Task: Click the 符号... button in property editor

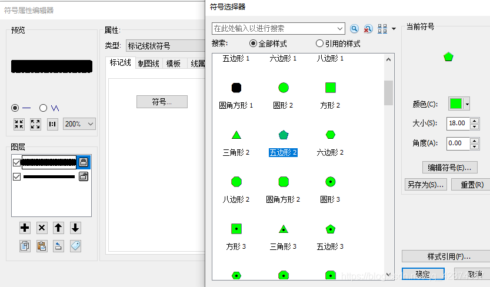Action: (x=162, y=102)
